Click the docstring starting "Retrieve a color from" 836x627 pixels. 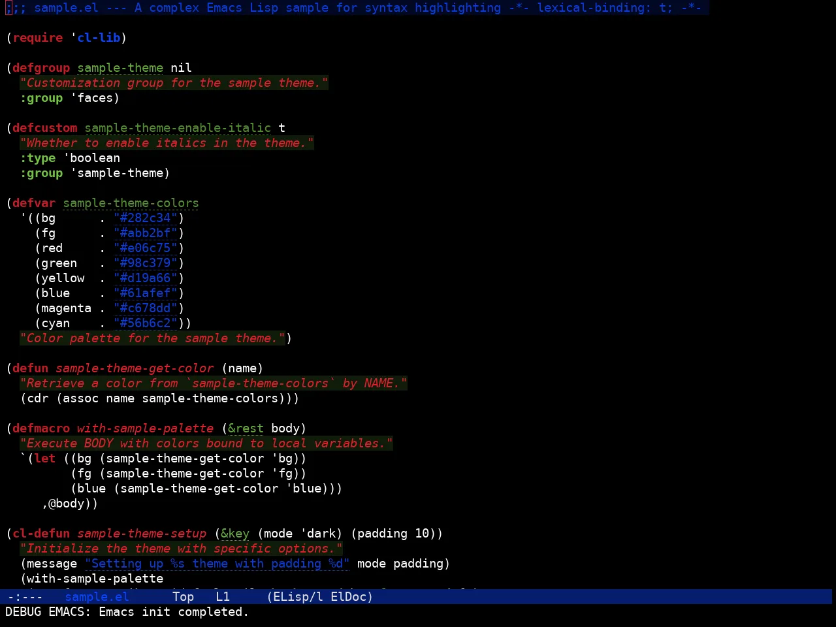[x=214, y=383]
